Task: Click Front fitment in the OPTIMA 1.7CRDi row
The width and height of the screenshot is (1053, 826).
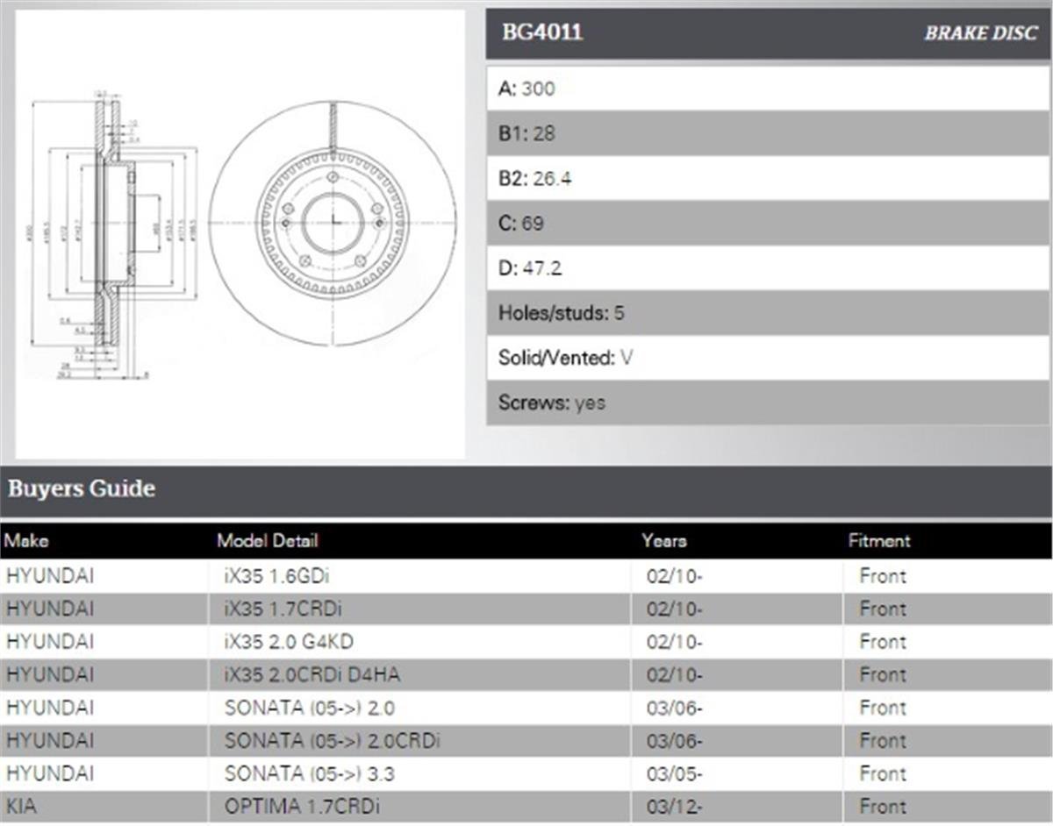Action: (883, 807)
